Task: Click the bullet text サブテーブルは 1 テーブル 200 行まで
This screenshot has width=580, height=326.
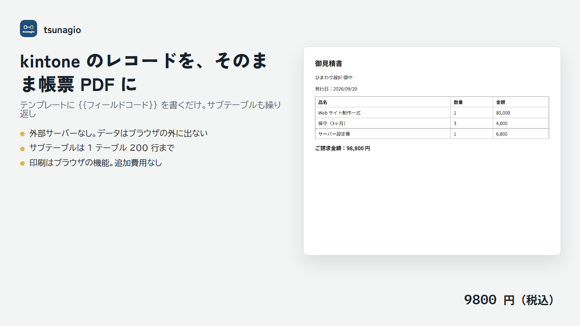Action: (x=102, y=148)
